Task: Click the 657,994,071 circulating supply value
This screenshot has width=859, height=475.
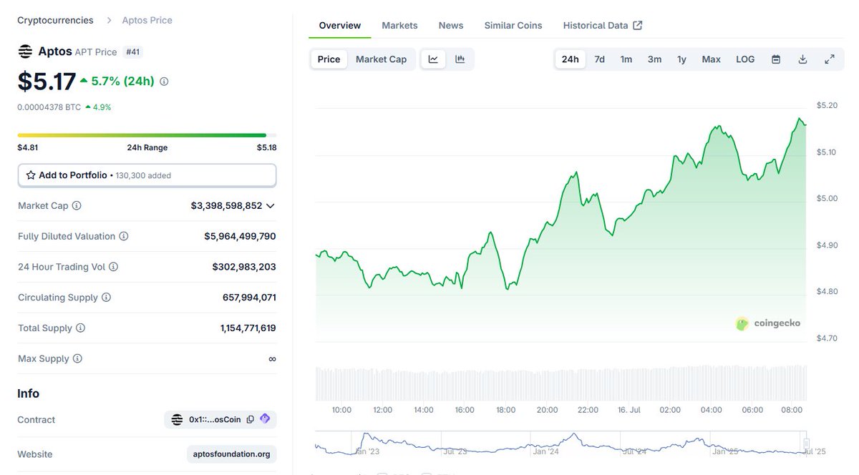Action: click(x=249, y=298)
